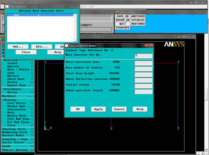Click SAVE_DB in ANSYS Toolbar
The image size is (209, 155).
pos(123,16)
